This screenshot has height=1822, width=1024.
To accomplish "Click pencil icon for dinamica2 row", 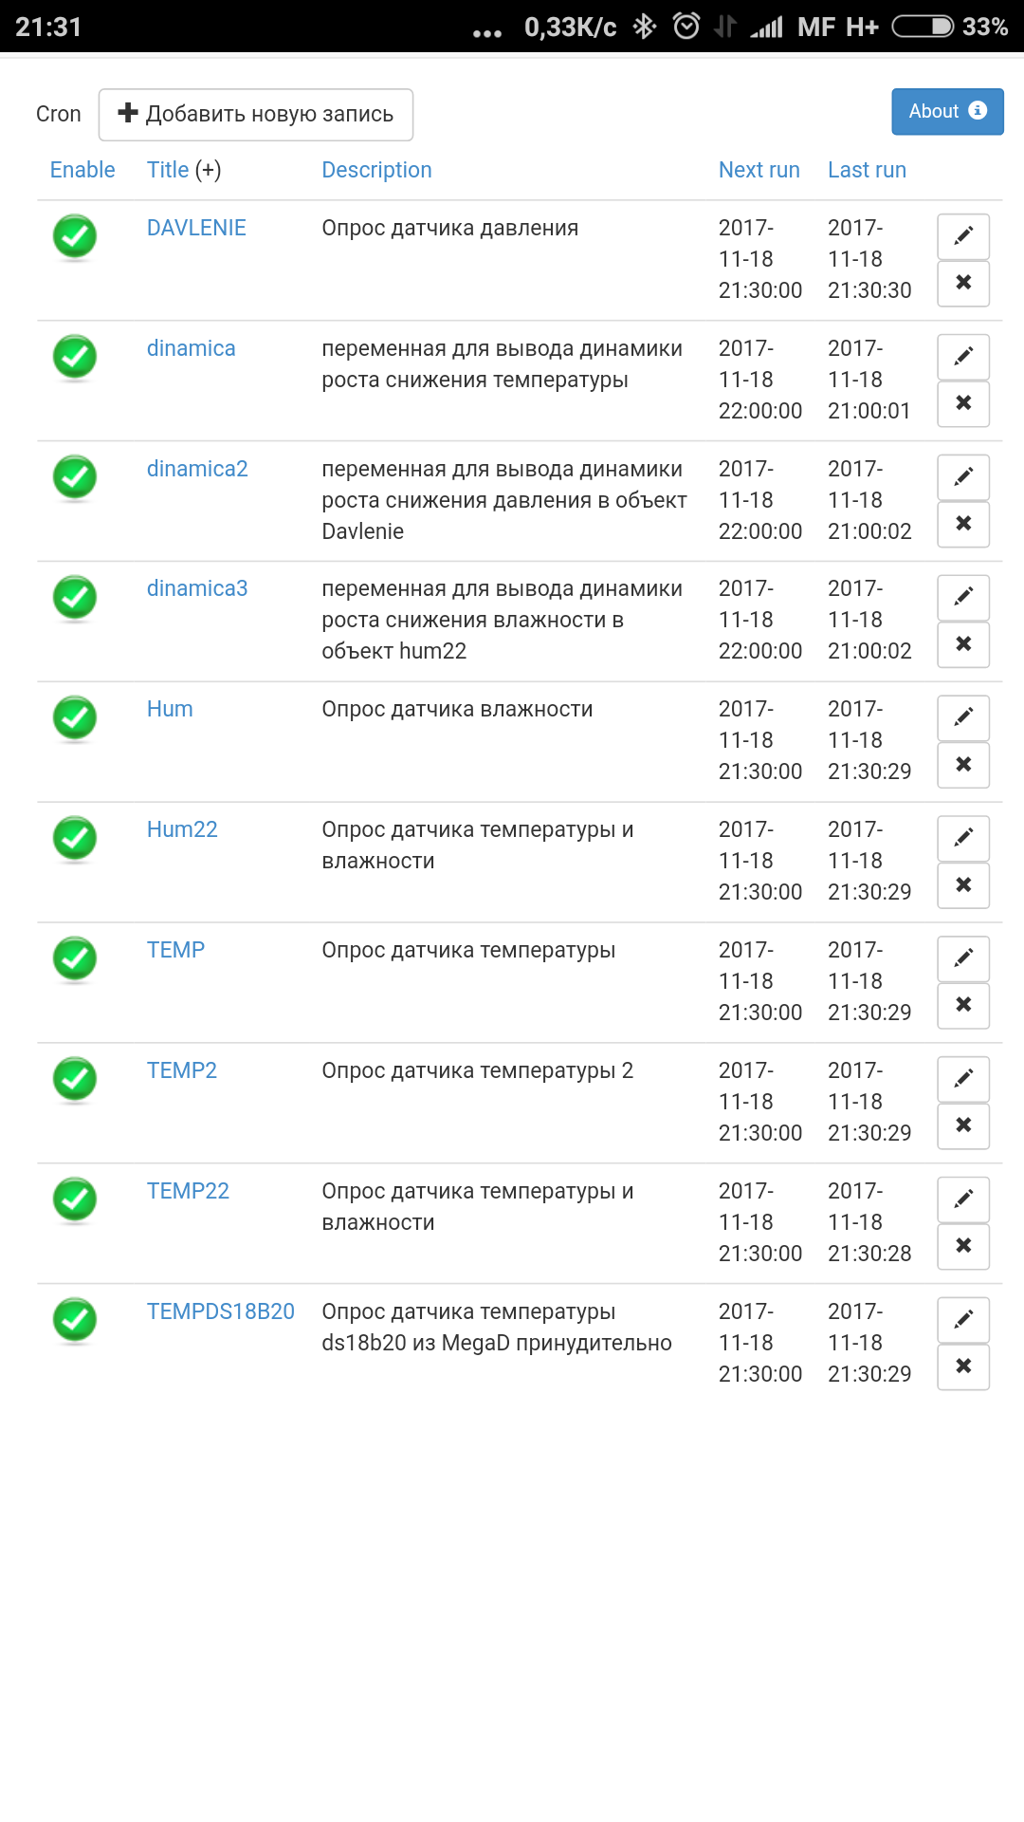I will pos(963,477).
